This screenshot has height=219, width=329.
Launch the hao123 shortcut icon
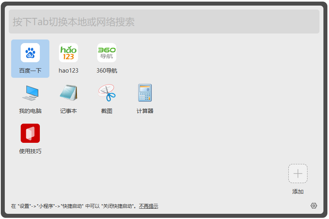pos(69,53)
